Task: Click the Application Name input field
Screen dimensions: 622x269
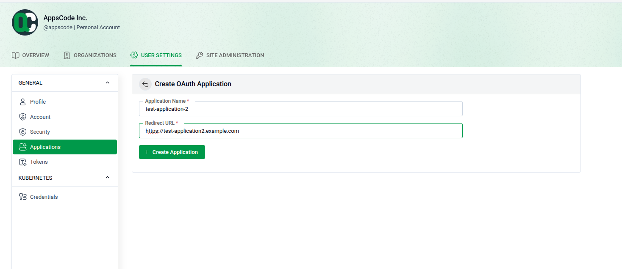Action: [x=300, y=109]
